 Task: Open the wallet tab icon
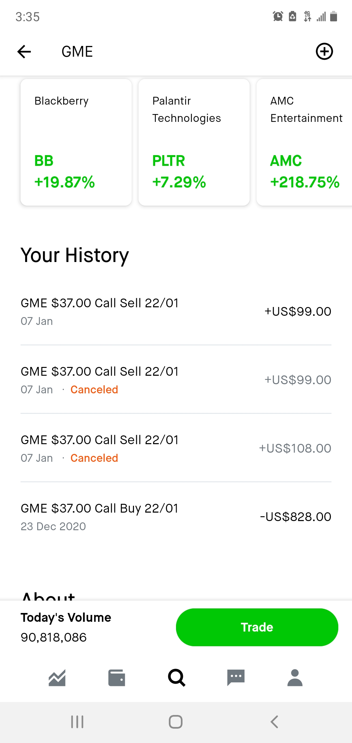(117, 678)
